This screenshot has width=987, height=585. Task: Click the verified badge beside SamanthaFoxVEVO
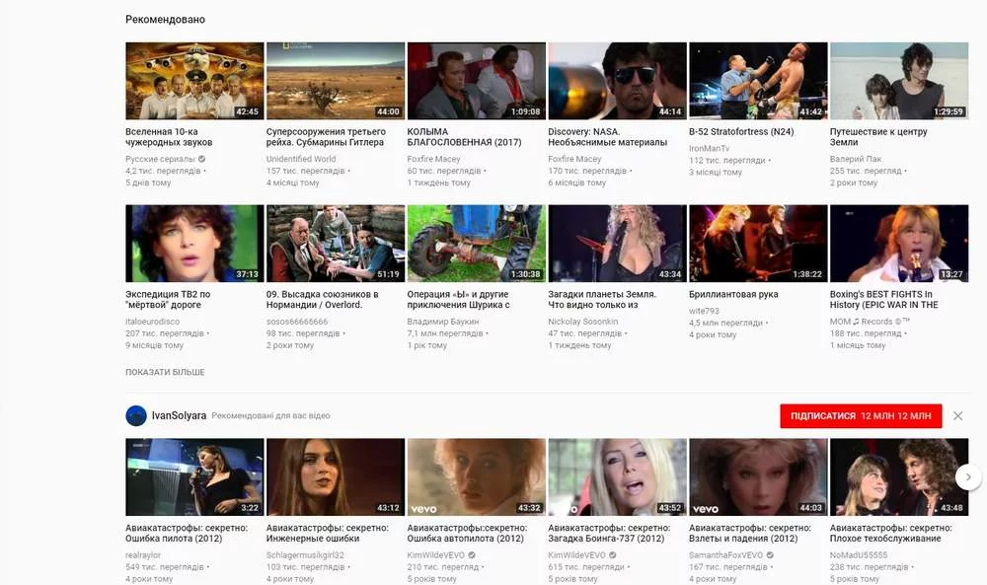(770, 555)
